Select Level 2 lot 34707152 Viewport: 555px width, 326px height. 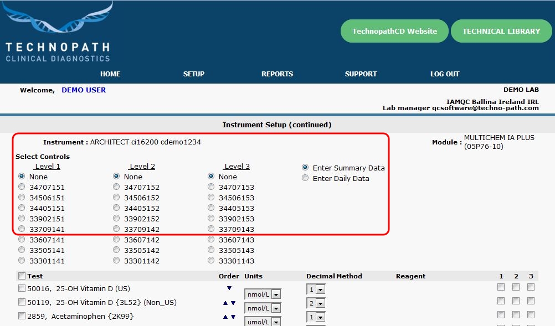click(116, 187)
